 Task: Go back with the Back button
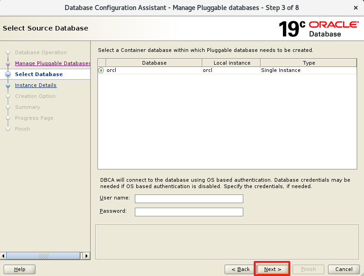point(241,269)
